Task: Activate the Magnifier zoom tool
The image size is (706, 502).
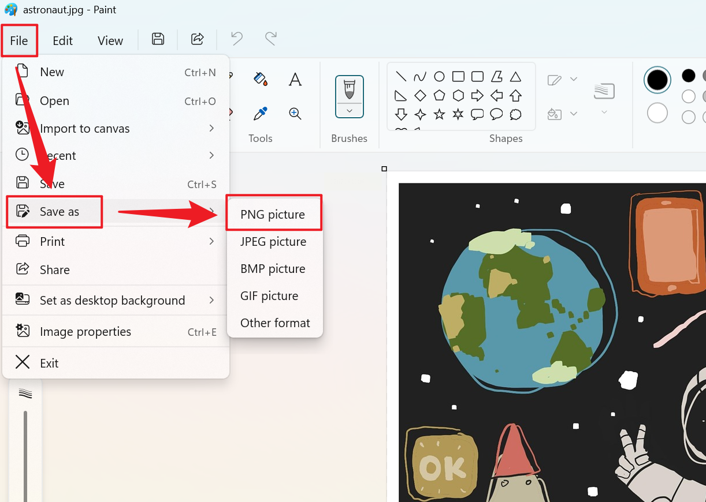Action: click(x=295, y=114)
